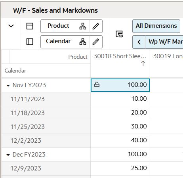183x178 pixels.
Task: Click the row axis layout icon
Action: (30, 42)
